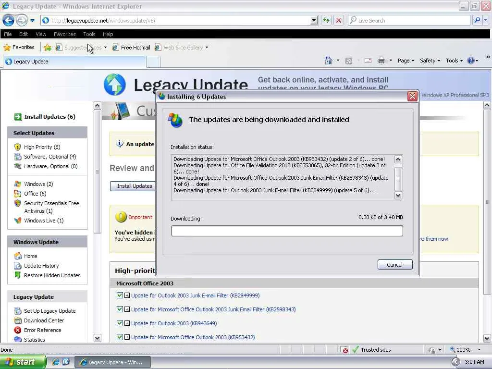Expand details for KB2598343 update
The image size is (492, 369).
click(x=127, y=309)
